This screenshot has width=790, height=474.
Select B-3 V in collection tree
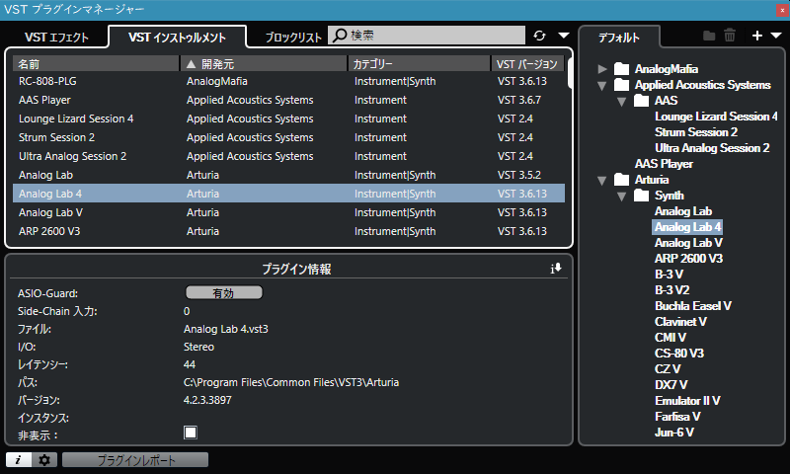670,275
